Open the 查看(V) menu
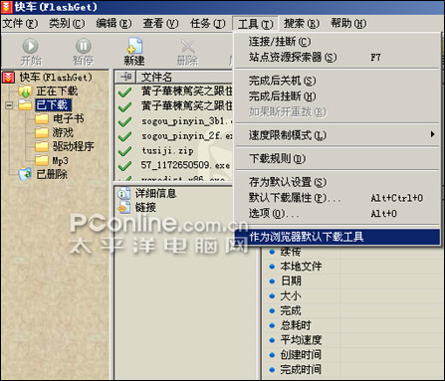The height and width of the screenshot is (381, 445). 160,24
